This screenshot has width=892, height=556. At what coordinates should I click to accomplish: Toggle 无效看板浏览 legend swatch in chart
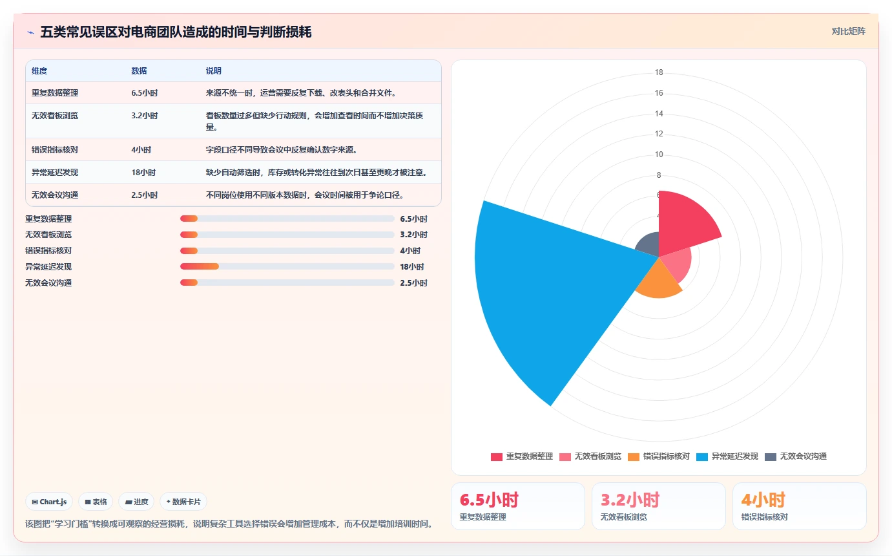(x=565, y=456)
